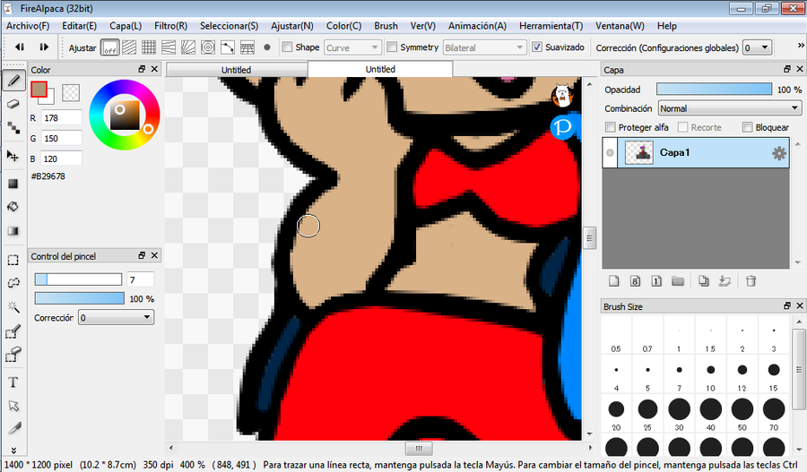Uncheck the Suavizado checkbox
Screen dimensions: 807x472
point(537,47)
